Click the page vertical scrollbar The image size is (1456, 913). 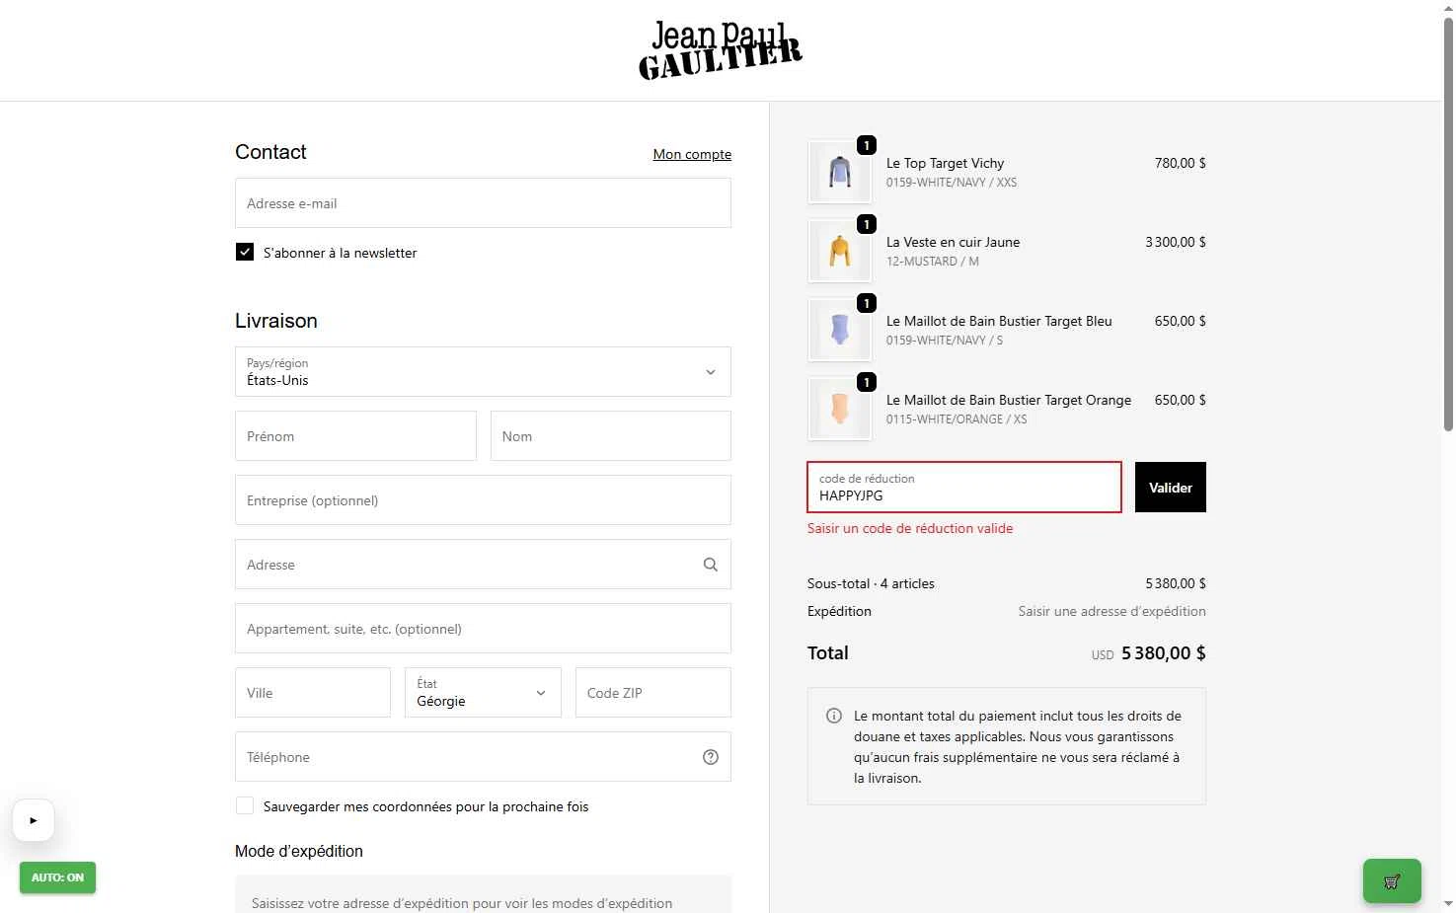1448,222
